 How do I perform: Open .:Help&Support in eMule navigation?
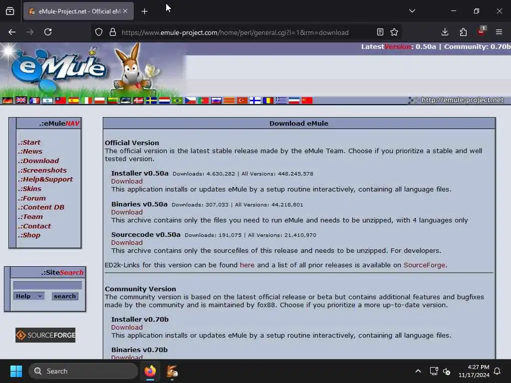click(45, 180)
